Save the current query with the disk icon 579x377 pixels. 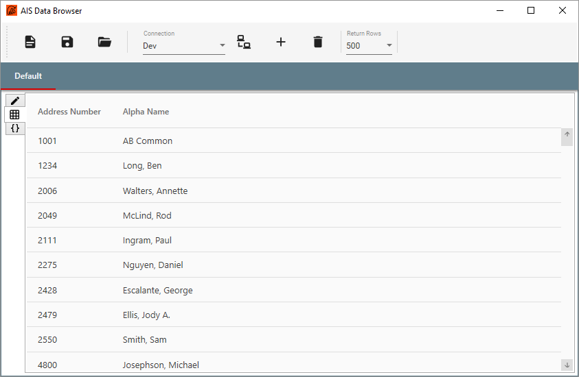pos(67,42)
